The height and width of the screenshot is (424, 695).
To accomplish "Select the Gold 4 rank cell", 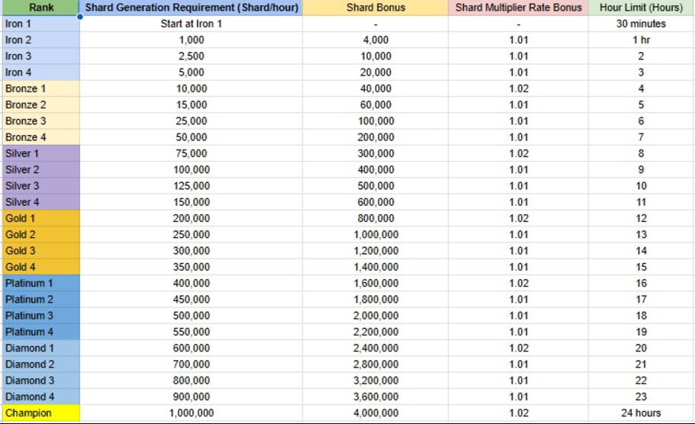I will pyautogui.click(x=41, y=267).
